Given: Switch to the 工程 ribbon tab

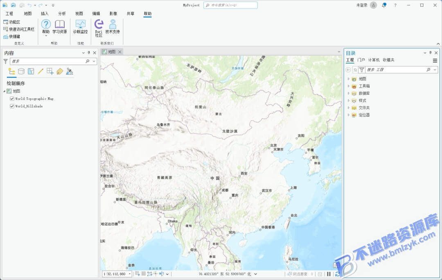Looking at the screenshot, I should click(9, 14).
